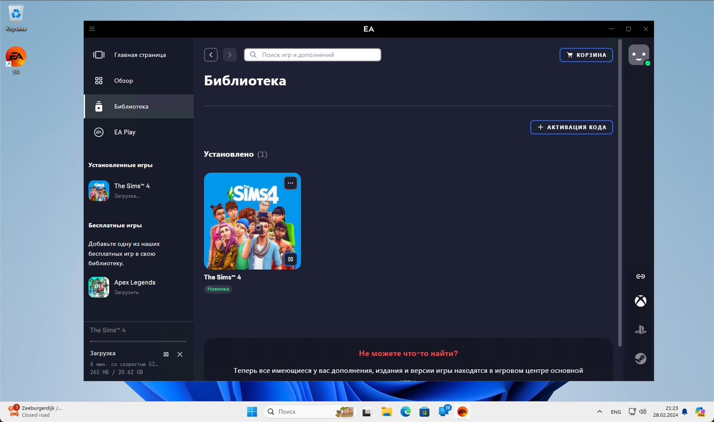This screenshot has height=422, width=714.
Task: Open Главная страница in the sidebar
Action: 139,55
